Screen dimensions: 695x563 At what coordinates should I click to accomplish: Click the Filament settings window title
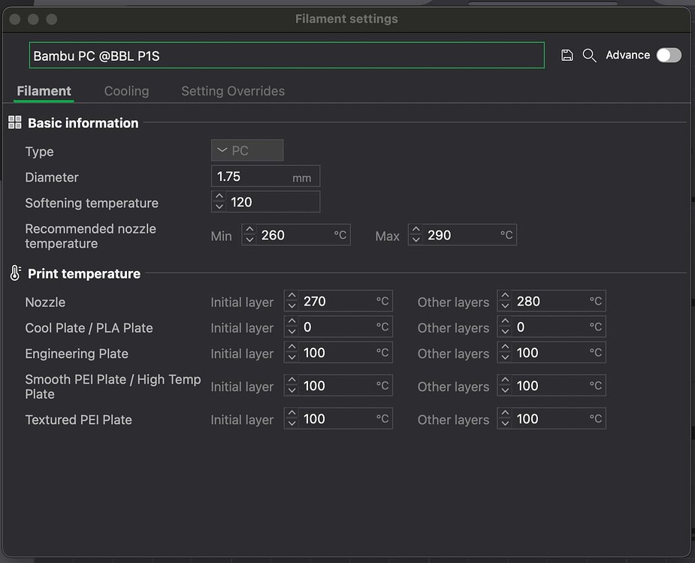(x=346, y=19)
